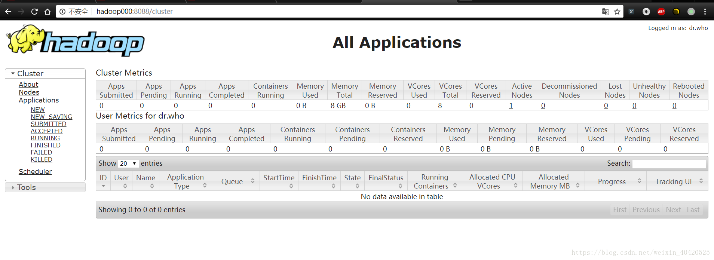714x260 pixels.
Task: Filter applications by KILLED state
Action: pyautogui.click(x=41, y=159)
